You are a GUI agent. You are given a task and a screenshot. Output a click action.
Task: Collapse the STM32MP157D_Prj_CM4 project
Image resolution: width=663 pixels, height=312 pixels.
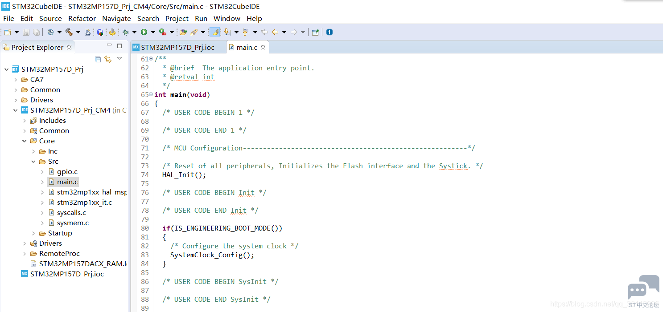point(16,110)
